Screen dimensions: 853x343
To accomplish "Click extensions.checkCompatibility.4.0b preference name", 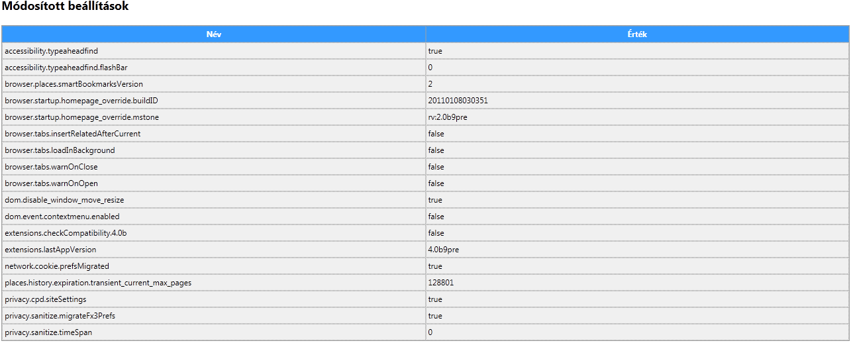I will click(66, 233).
